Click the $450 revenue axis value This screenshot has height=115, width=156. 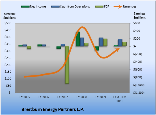(8, 30)
